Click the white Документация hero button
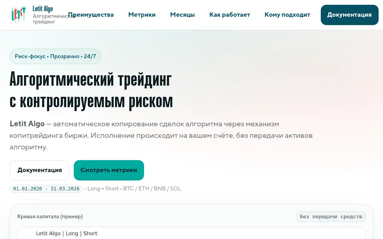 (x=39, y=170)
